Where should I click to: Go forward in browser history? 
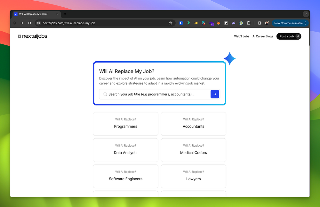tap(22, 23)
